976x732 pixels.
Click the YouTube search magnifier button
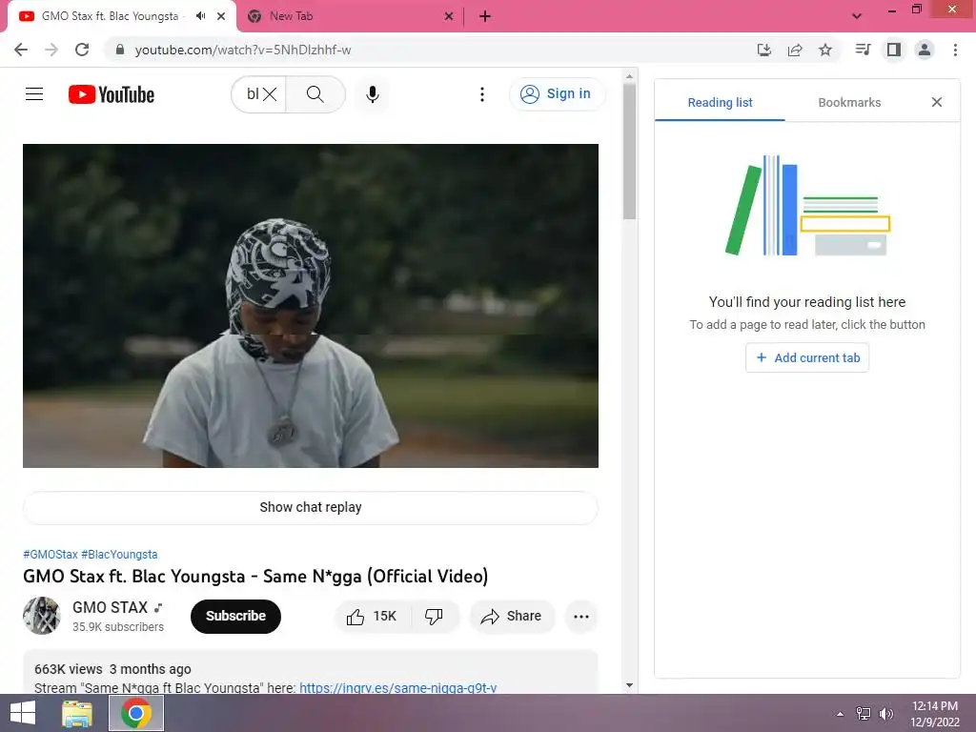[315, 94]
